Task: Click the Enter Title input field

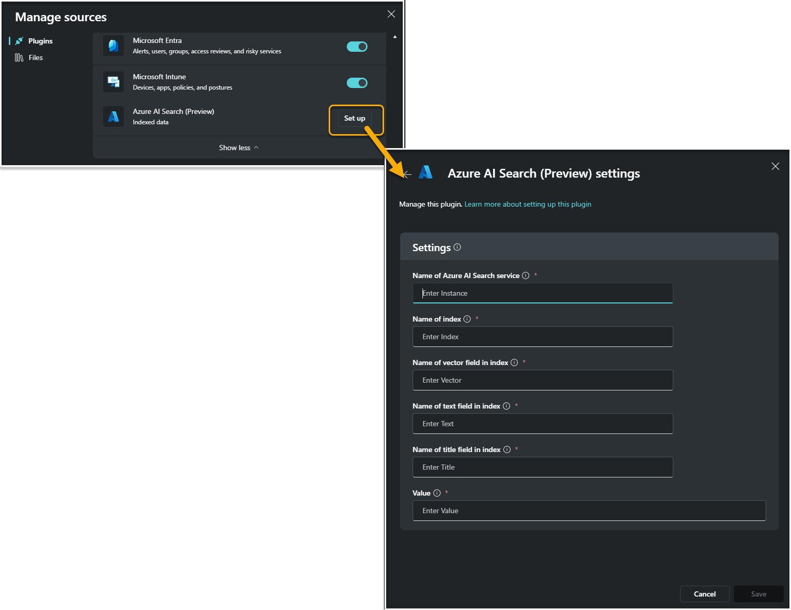Action: tap(543, 467)
